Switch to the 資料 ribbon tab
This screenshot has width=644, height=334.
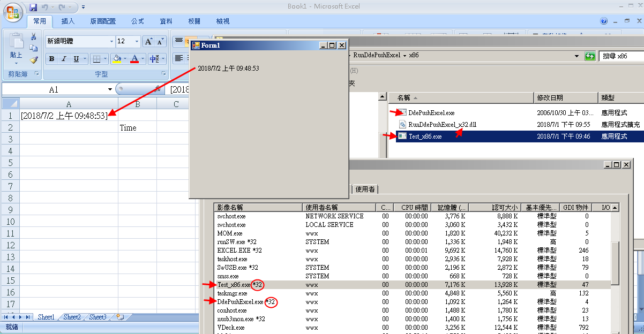click(x=166, y=21)
